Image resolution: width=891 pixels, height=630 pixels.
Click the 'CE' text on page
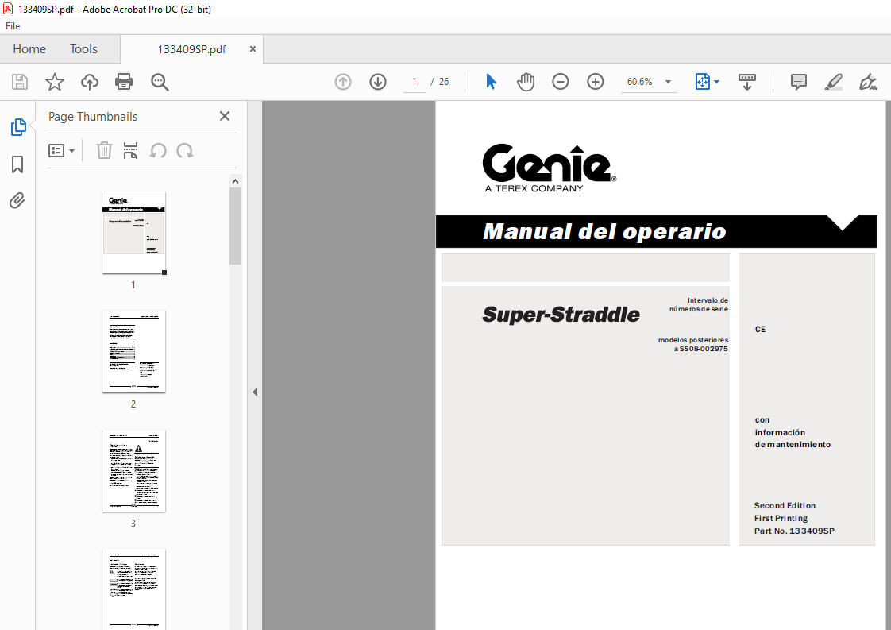(x=760, y=329)
